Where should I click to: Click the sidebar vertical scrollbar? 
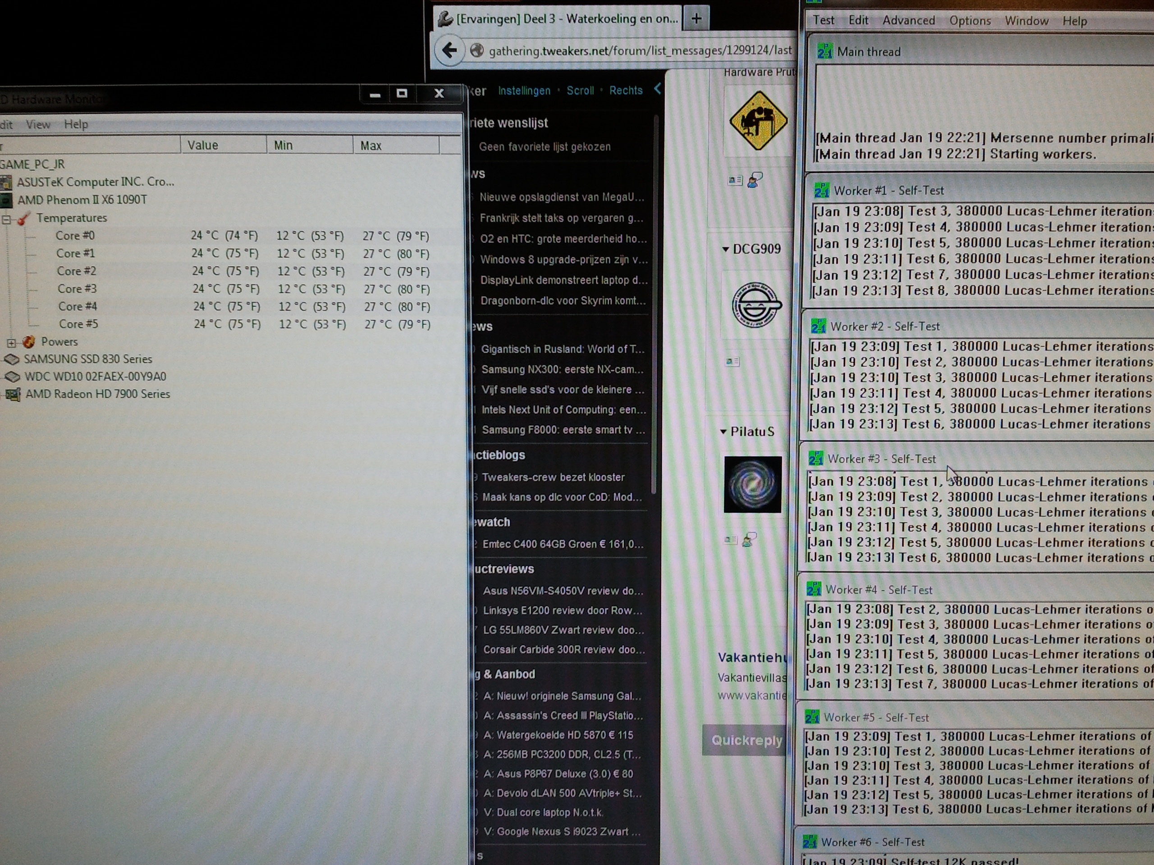tap(654, 305)
